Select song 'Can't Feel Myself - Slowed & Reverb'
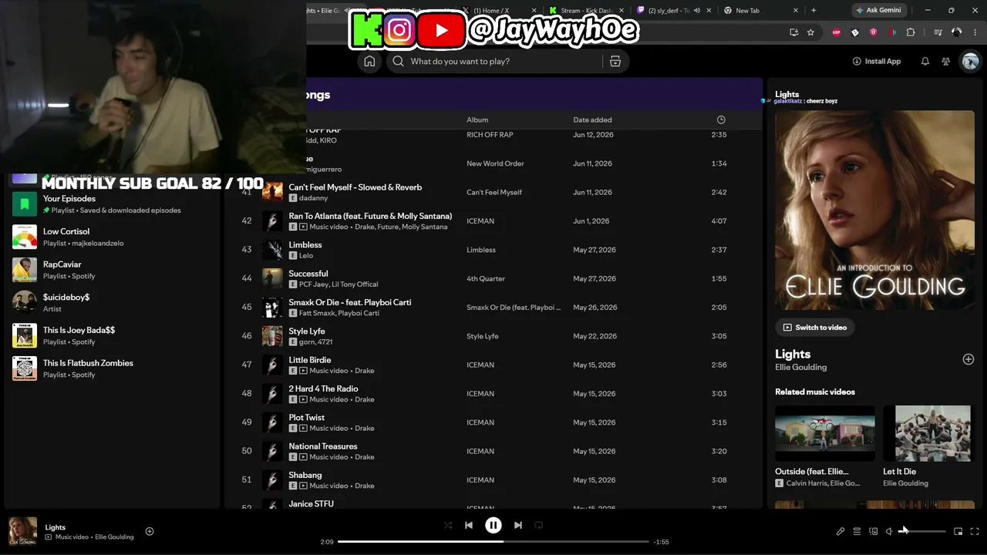This screenshot has height=555, width=987. (x=355, y=187)
